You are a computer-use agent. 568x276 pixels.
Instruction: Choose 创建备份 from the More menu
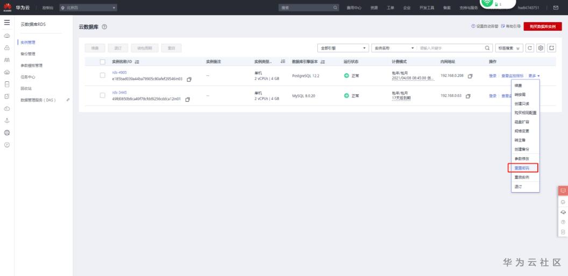coord(521,149)
